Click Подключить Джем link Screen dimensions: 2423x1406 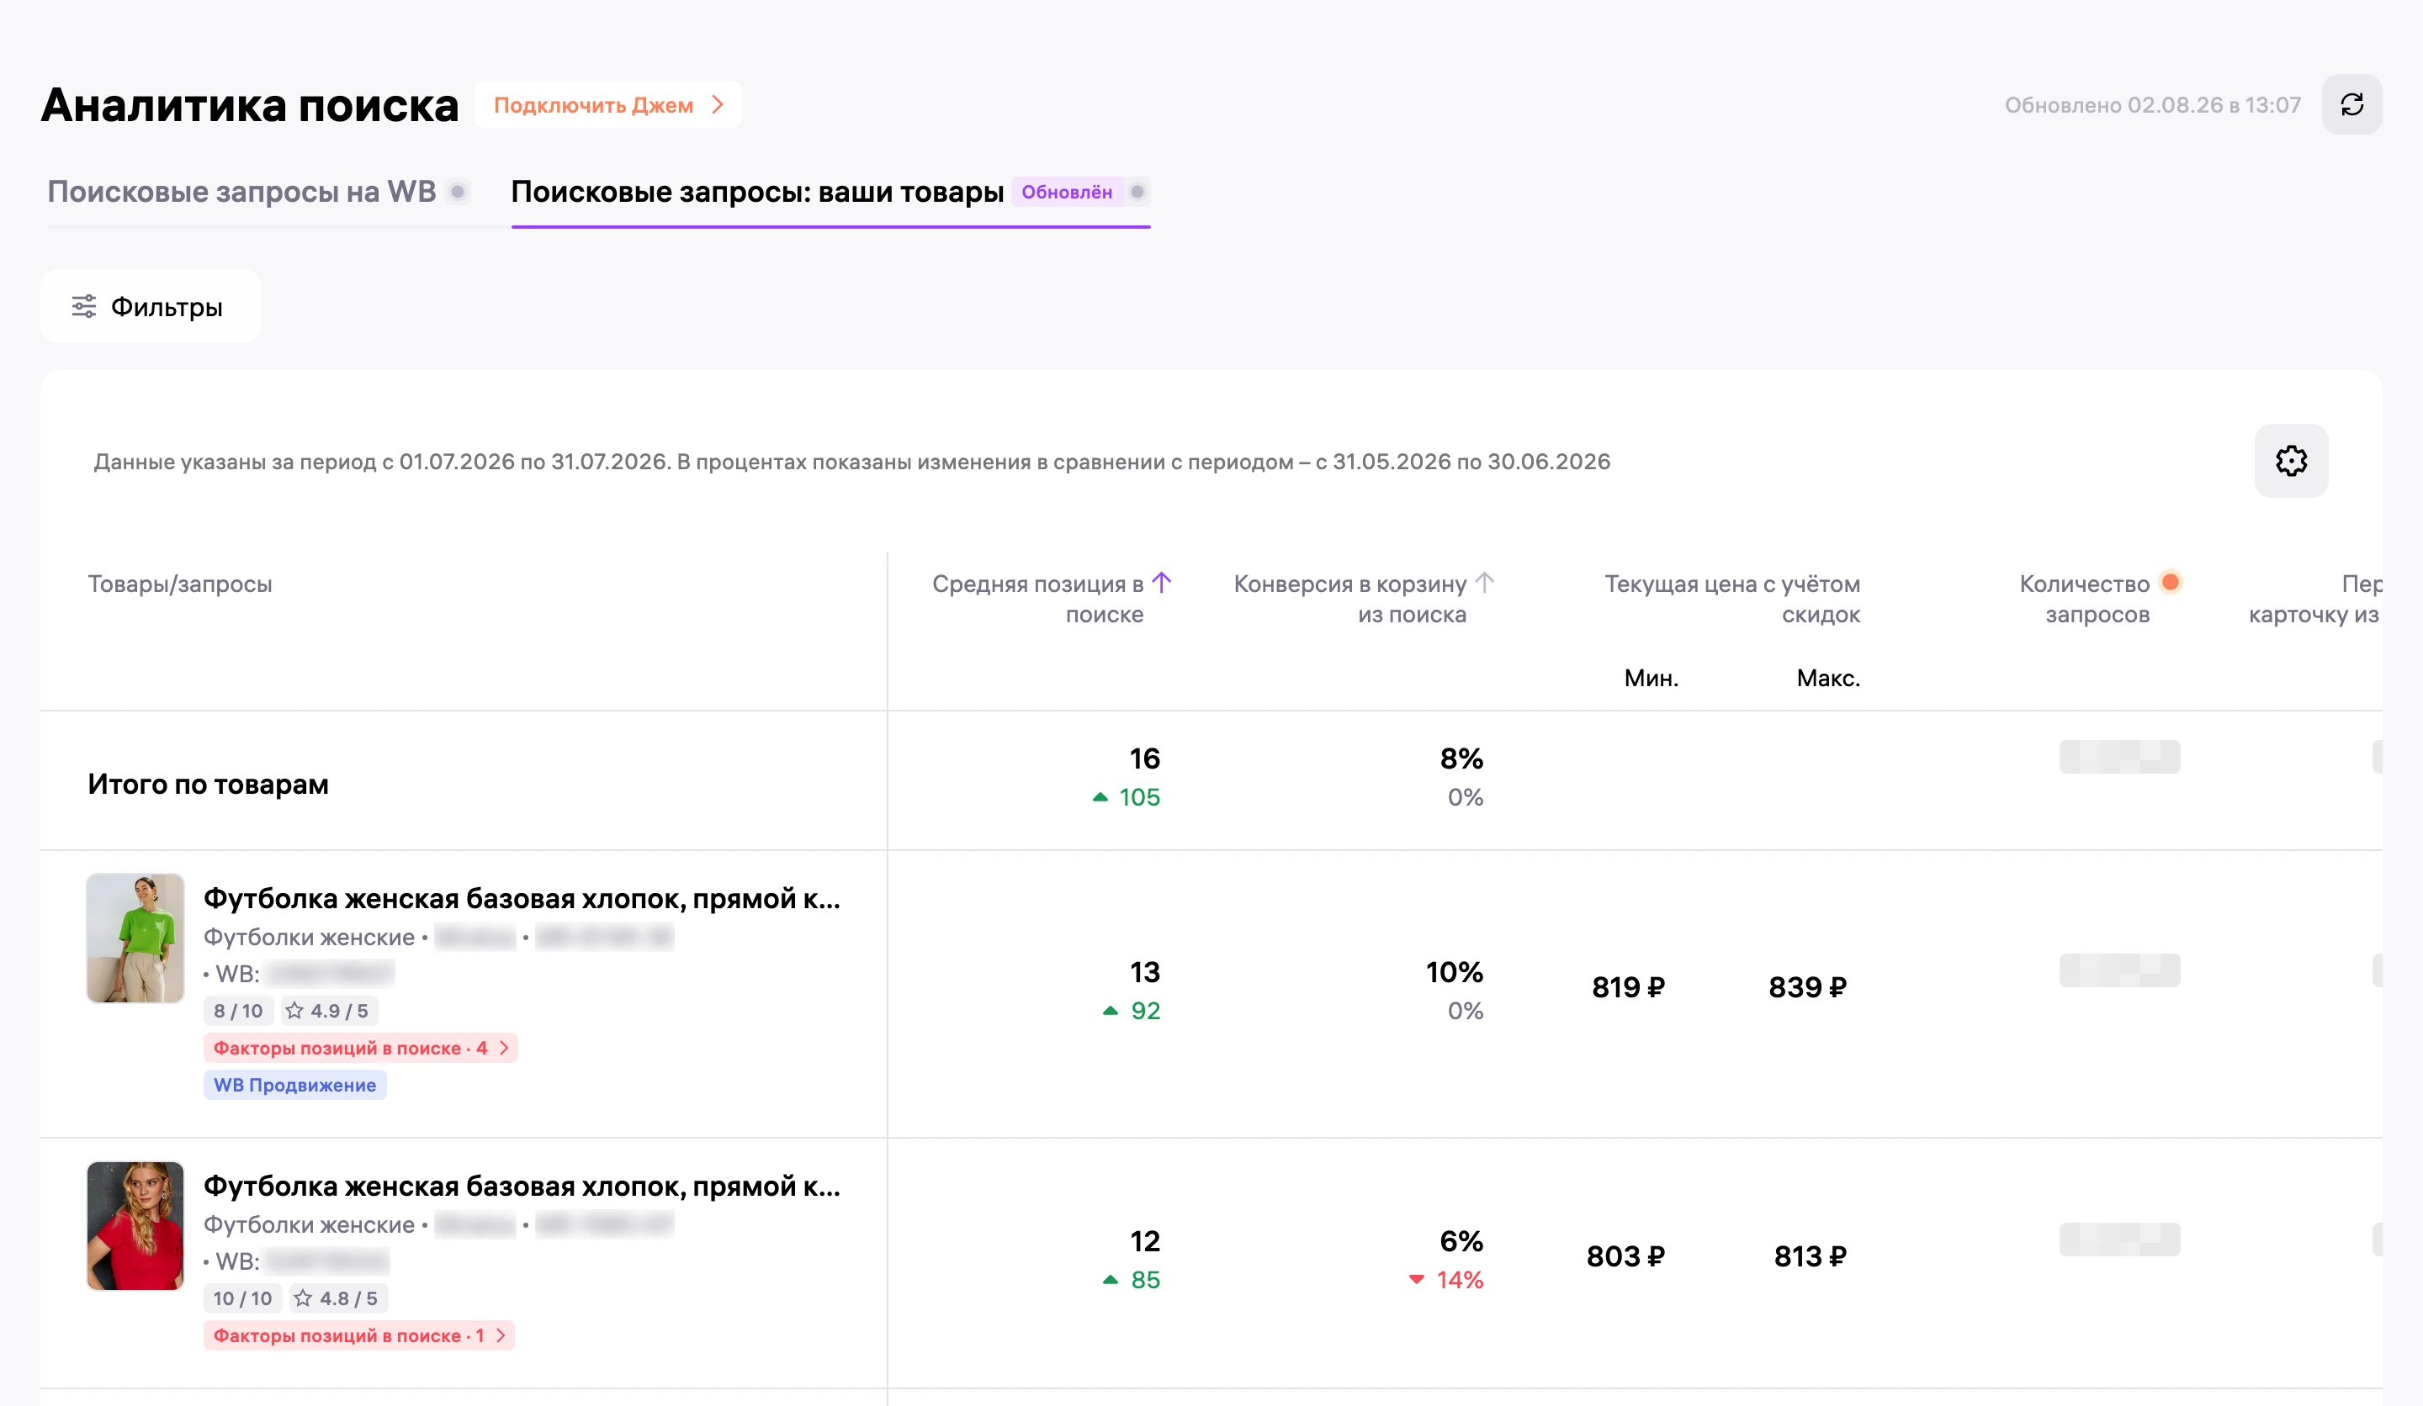607,105
